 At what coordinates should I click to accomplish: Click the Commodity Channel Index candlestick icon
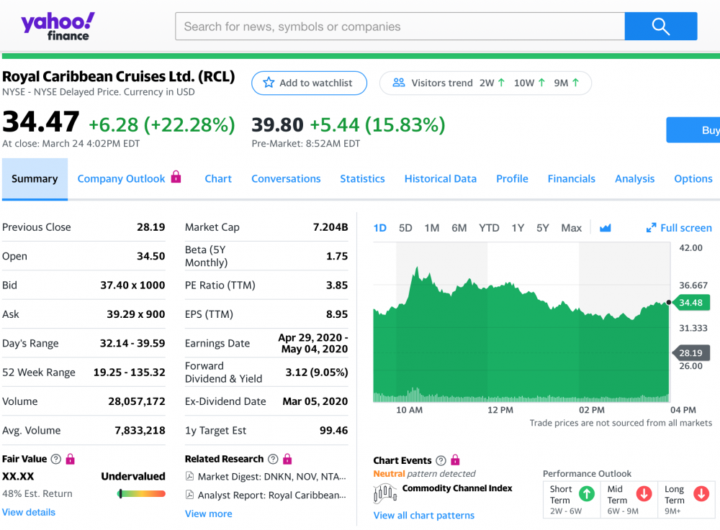(x=385, y=493)
